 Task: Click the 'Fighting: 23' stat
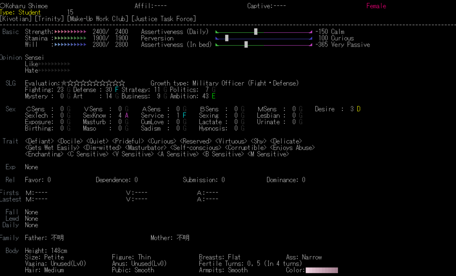(x=44, y=90)
